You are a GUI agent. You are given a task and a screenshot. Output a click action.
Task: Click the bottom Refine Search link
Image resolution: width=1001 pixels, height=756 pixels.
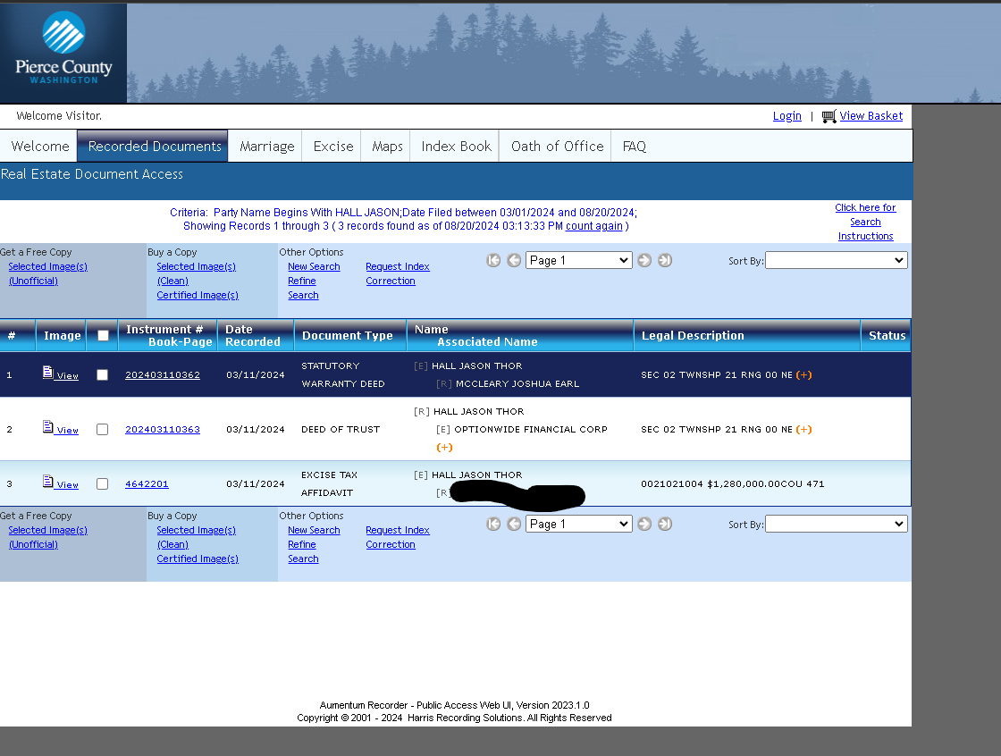pos(303,551)
